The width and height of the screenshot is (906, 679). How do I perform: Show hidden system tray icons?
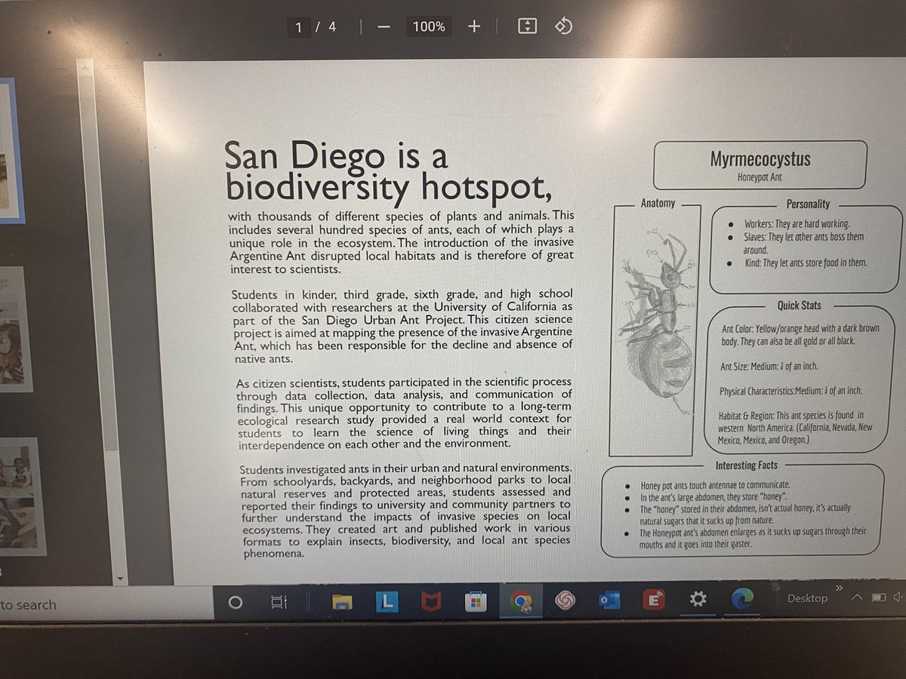857,597
